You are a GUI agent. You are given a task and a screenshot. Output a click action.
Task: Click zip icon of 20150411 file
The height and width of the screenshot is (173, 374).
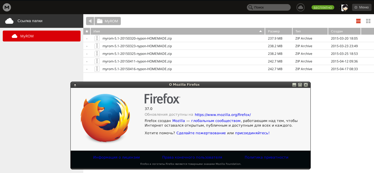tap(97, 61)
